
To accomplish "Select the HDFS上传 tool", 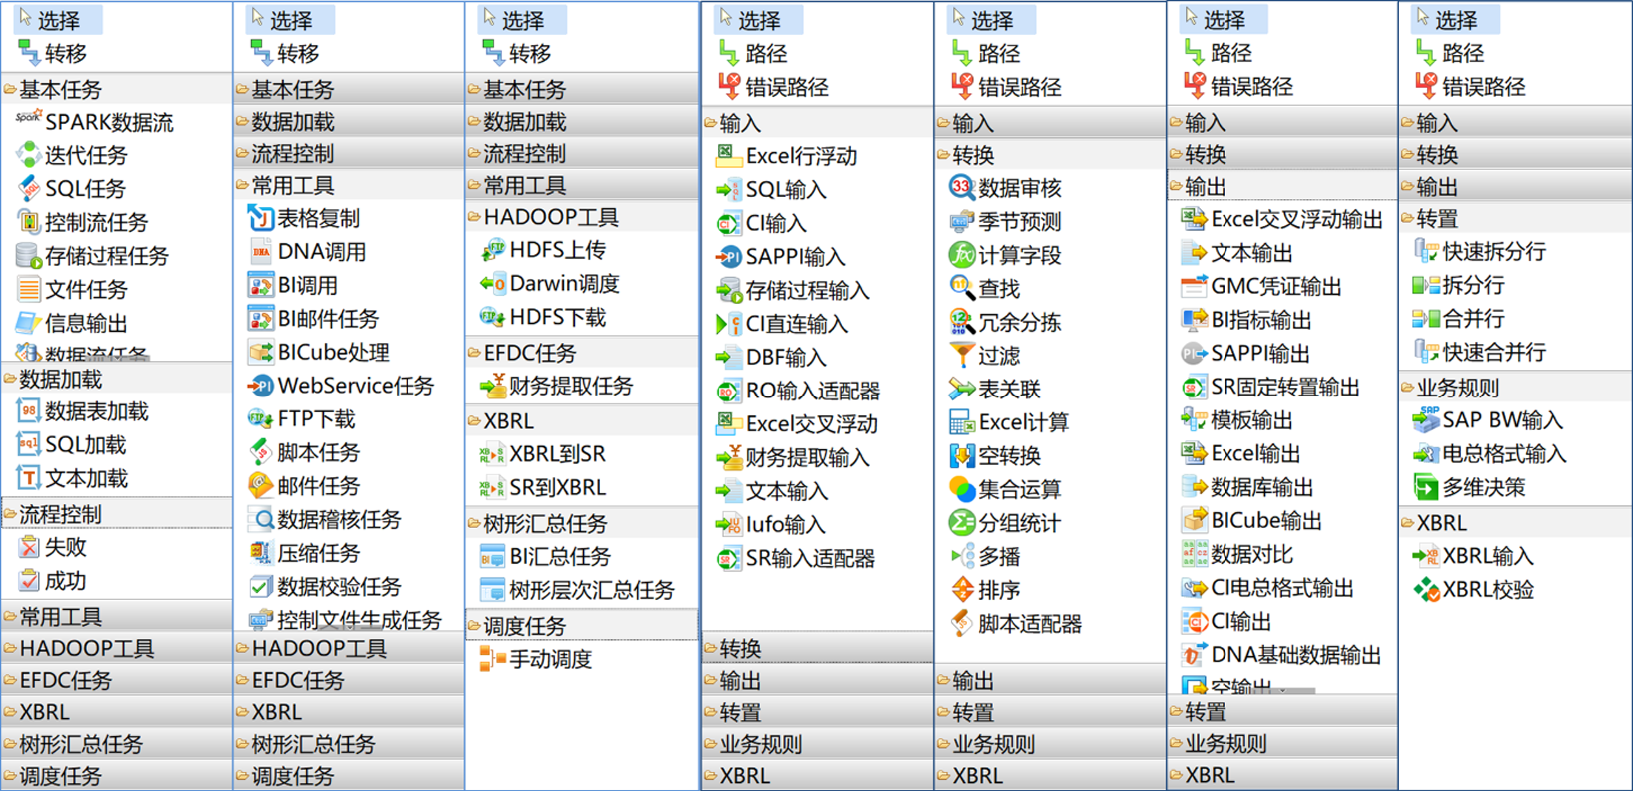I will (493, 250).
